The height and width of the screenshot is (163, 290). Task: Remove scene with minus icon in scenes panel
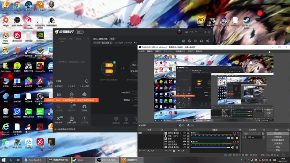click(144, 151)
